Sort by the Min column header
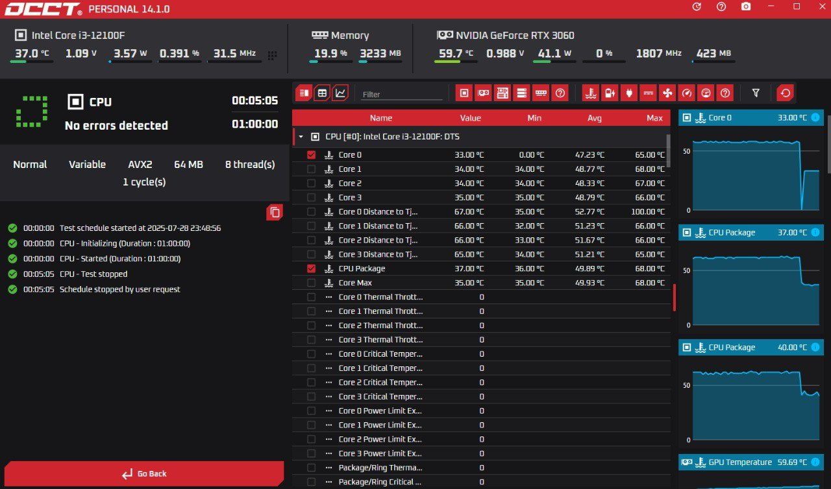The image size is (831, 489). pyautogui.click(x=534, y=118)
